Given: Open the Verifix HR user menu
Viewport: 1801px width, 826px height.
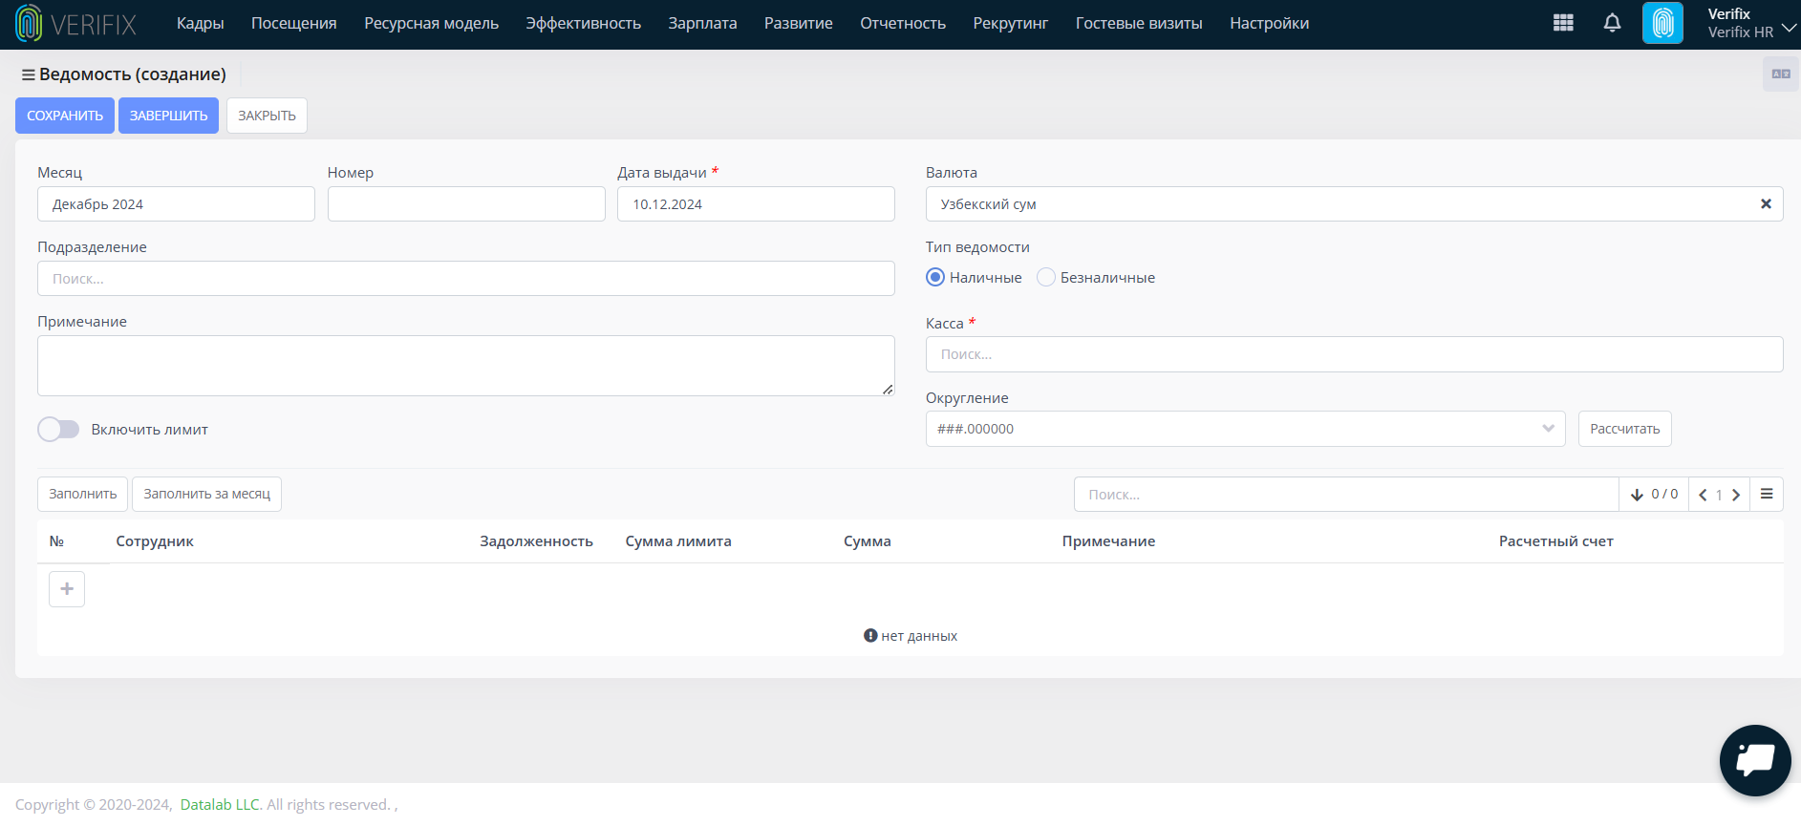Looking at the screenshot, I should pos(1750,23).
